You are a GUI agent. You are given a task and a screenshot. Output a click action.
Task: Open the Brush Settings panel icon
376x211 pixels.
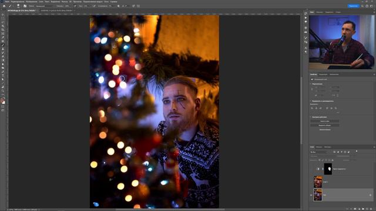pyautogui.click(x=25, y=6)
